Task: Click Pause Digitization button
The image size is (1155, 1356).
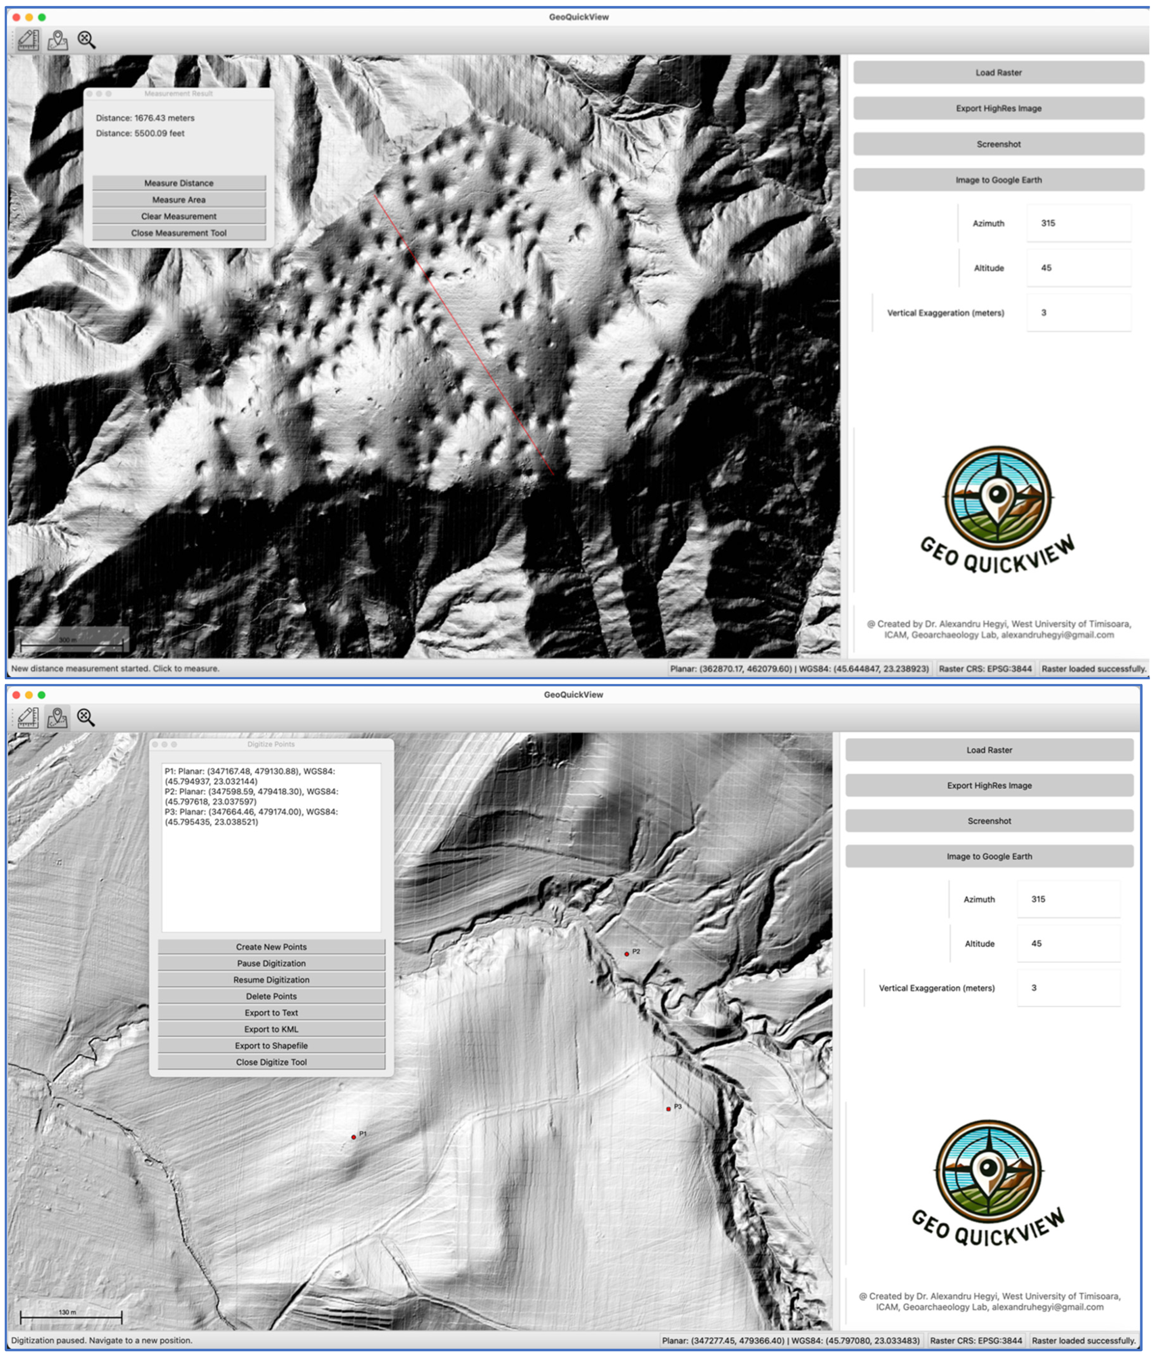Action: [271, 963]
